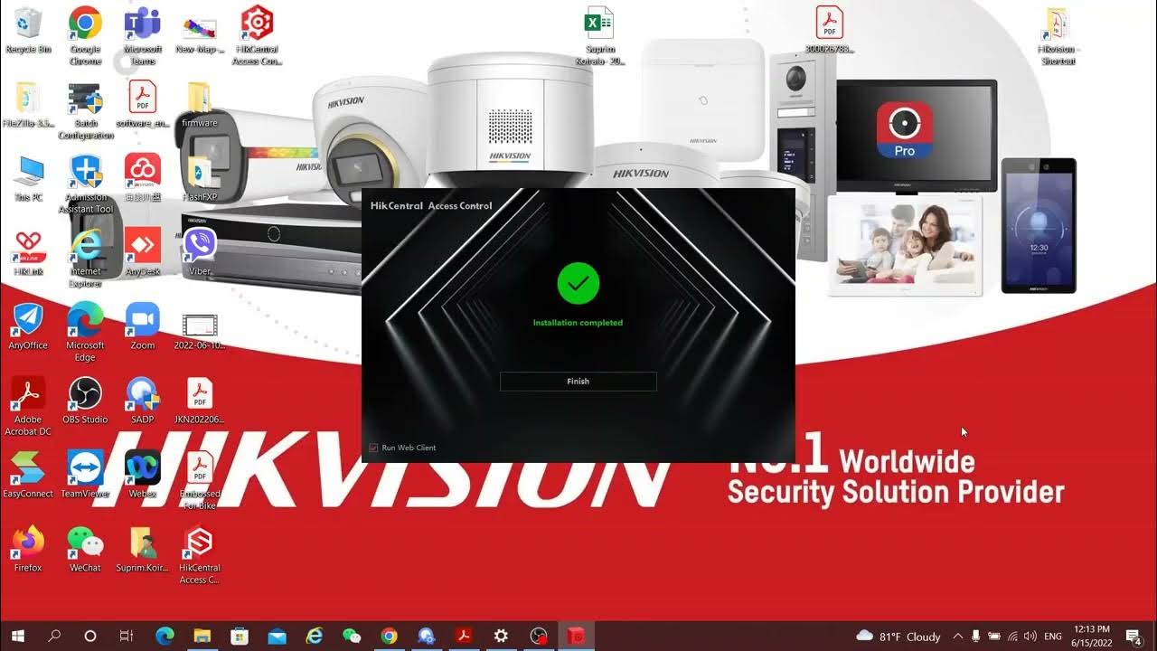Launch the Microsoft Edge desktop shortcut

pos(85,333)
